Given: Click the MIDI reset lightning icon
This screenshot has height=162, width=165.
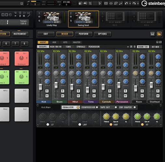Looking at the screenshot, I should (100, 3).
